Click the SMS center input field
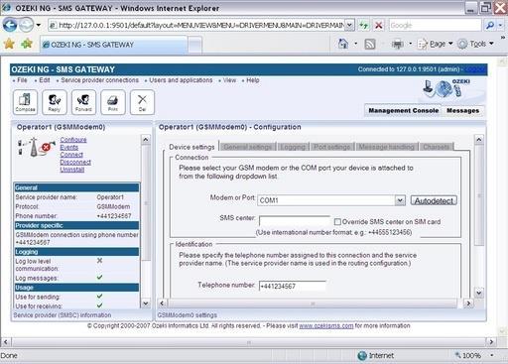Screen dimensions: 508x364 point(295,221)
